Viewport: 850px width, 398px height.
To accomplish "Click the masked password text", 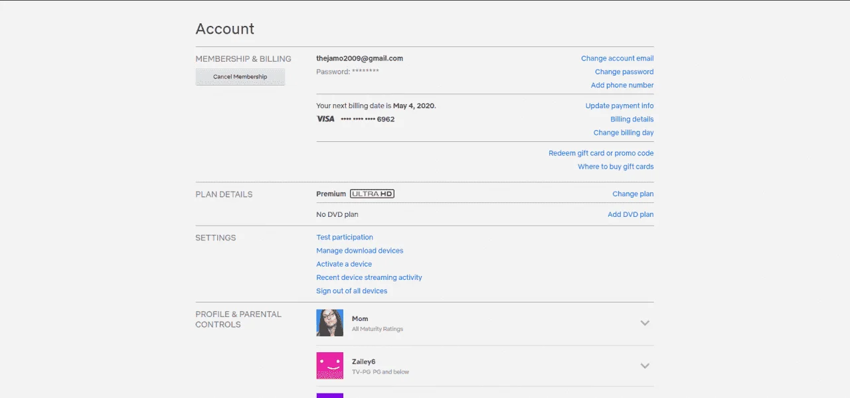I will click(347, 72).
